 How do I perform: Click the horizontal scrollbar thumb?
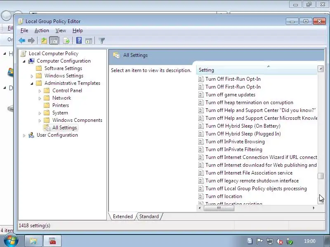click(x=219, y=208)
